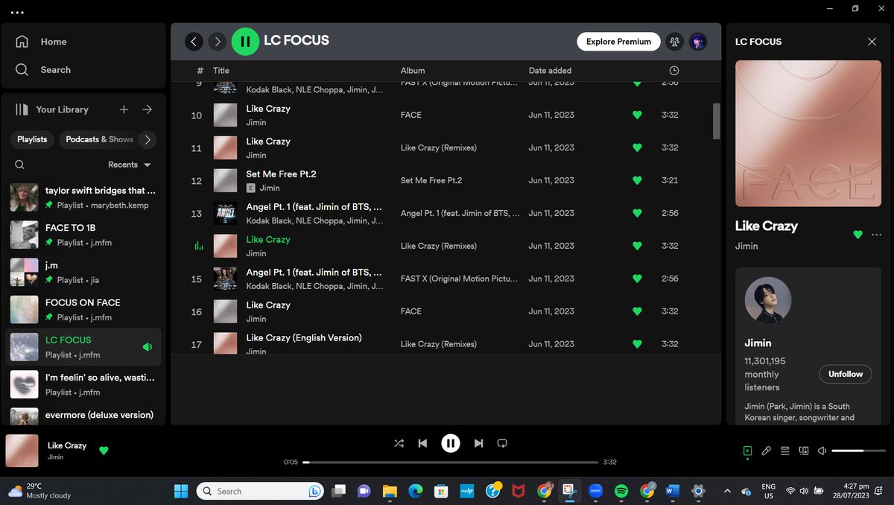Pause playlist using green header button

[x=245, y=42]
